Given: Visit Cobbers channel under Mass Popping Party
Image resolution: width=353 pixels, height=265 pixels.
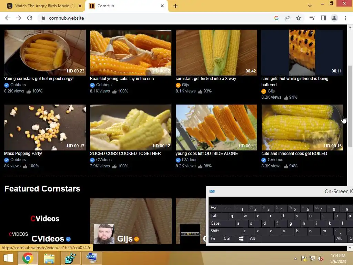Looking at the screenshot, I should coord(18,160).
